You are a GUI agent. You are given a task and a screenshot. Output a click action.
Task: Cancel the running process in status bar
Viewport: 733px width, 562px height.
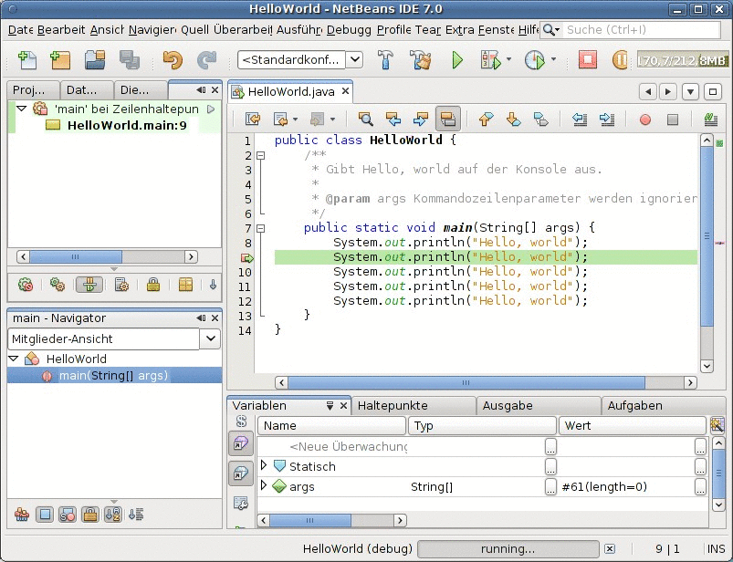[x=610, y=549]
